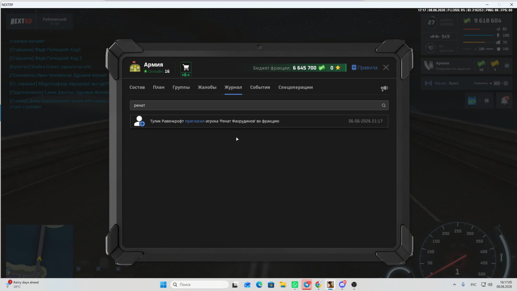Select the log entry dated 06-06-2026 21:17

click(259, 121)
